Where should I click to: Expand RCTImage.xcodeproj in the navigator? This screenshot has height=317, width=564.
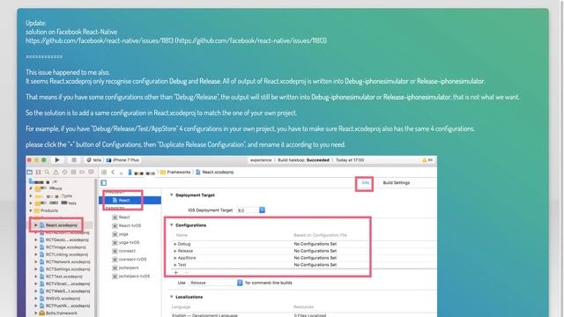pyautogui.click(x=36, y=247)
